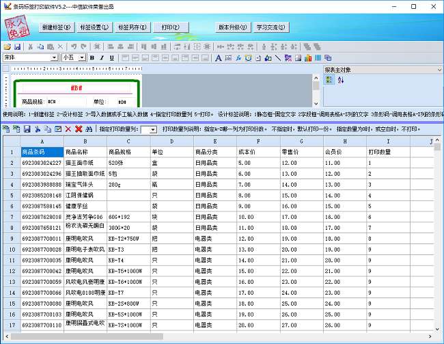Open the 宋体 font name dropdown
444x344 pixels.
(55, 57)
